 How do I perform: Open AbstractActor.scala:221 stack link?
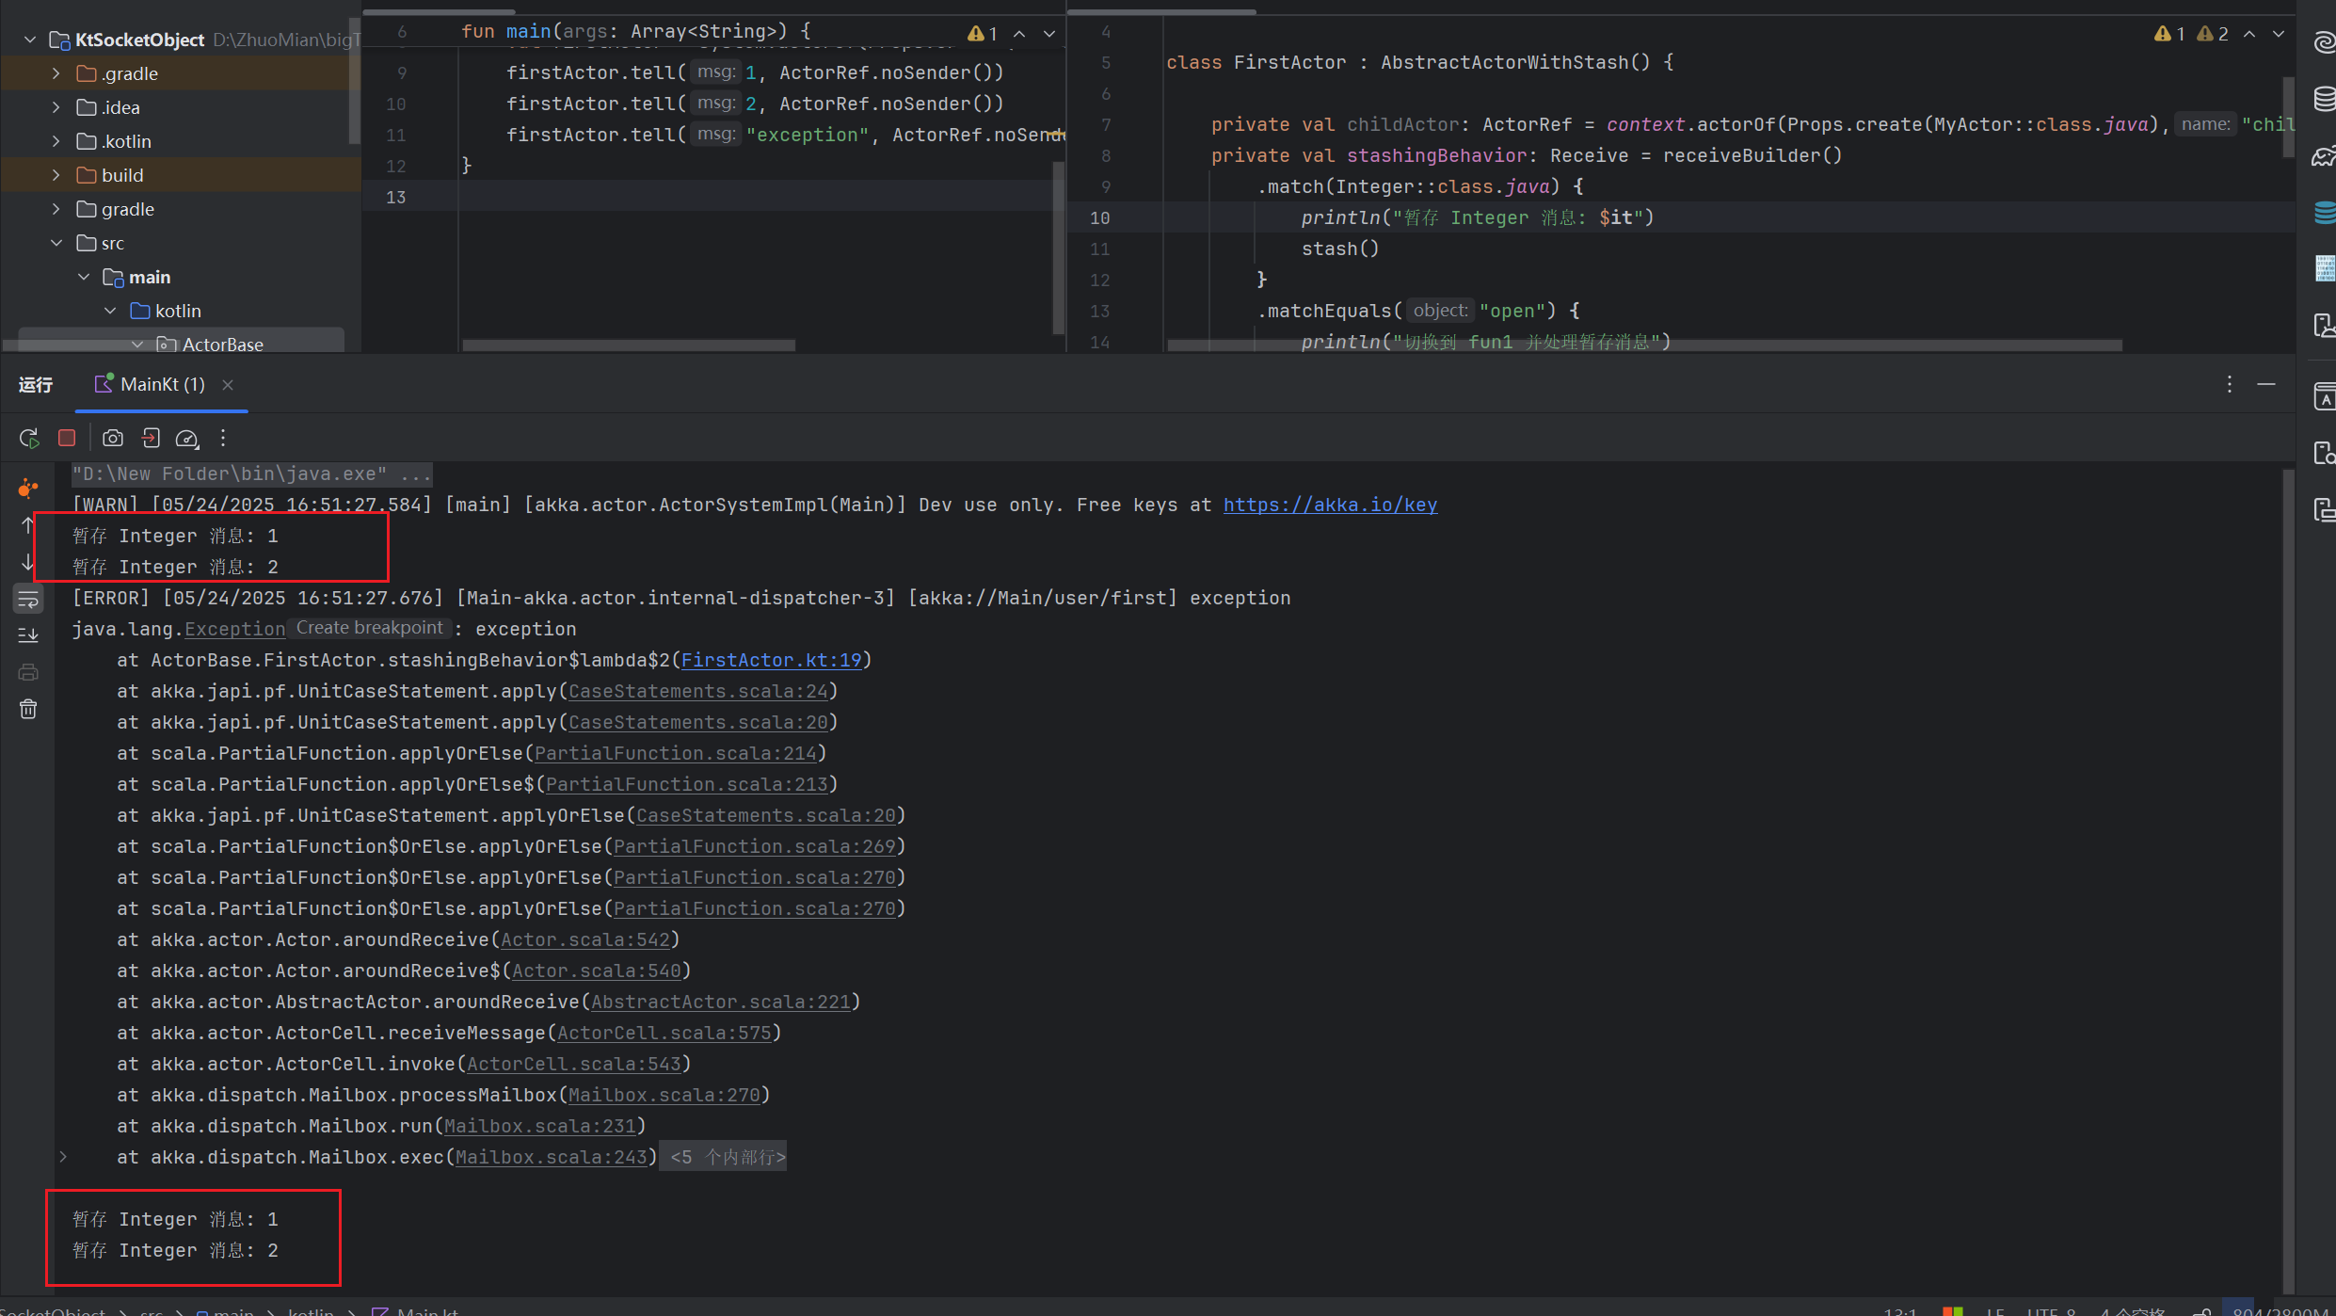720,1002
